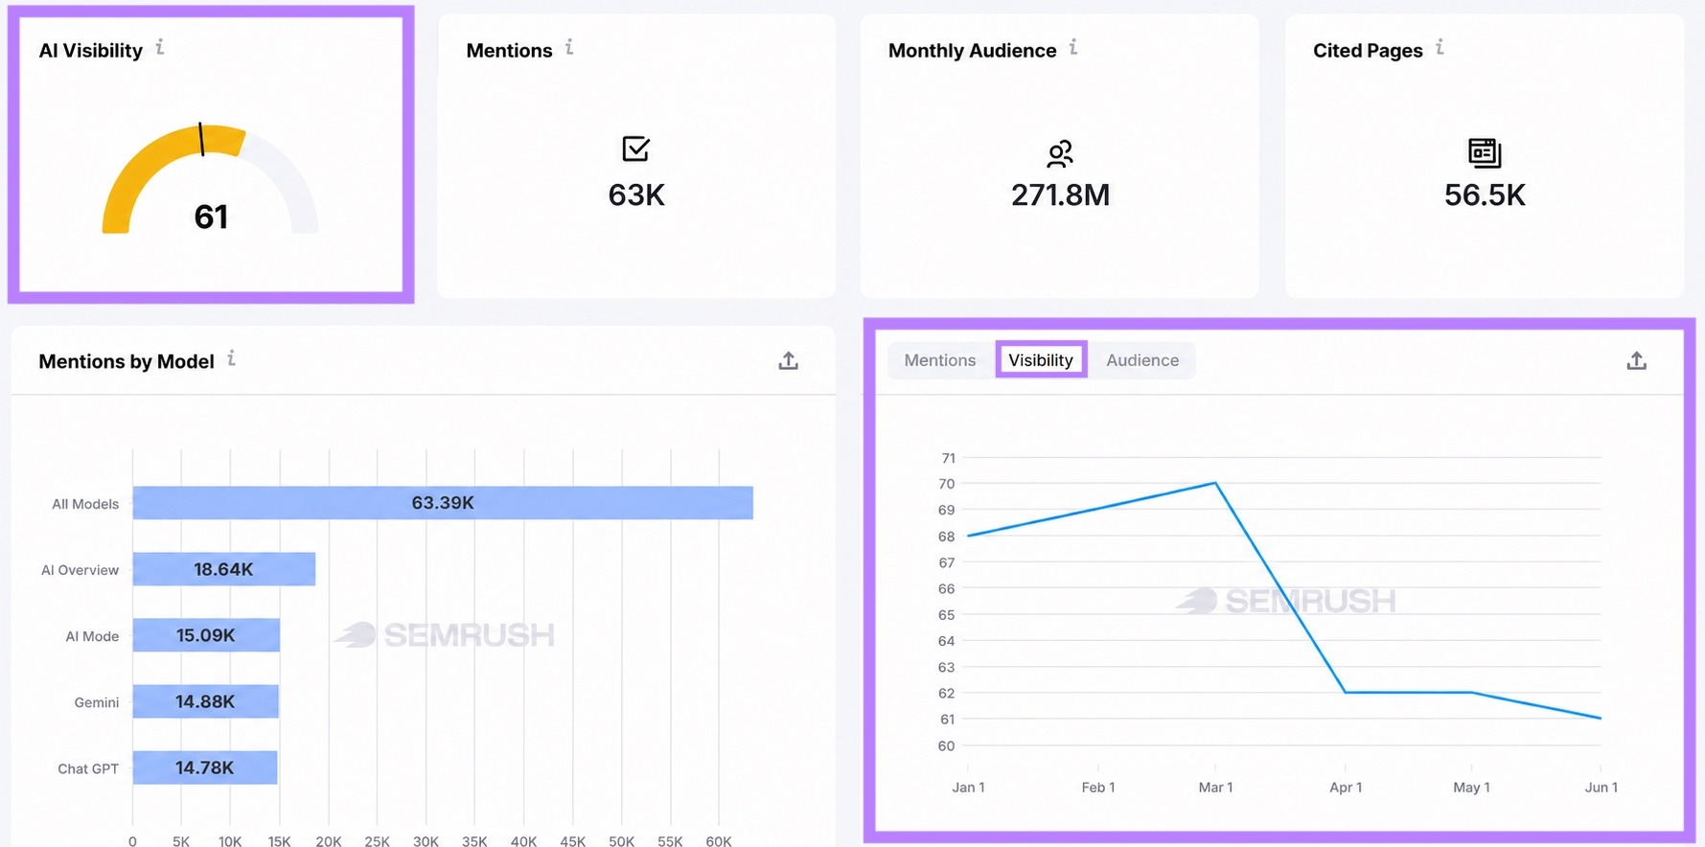
Task: Click the AI Overview 18.64K bar
Action: tap(224, 569)
